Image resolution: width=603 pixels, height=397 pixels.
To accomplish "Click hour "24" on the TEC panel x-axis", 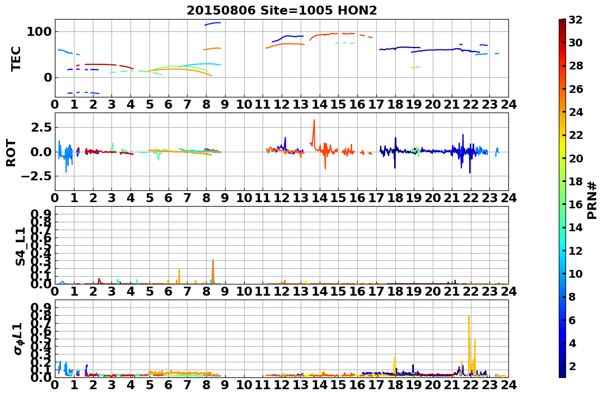I will [x=508, y=104].
